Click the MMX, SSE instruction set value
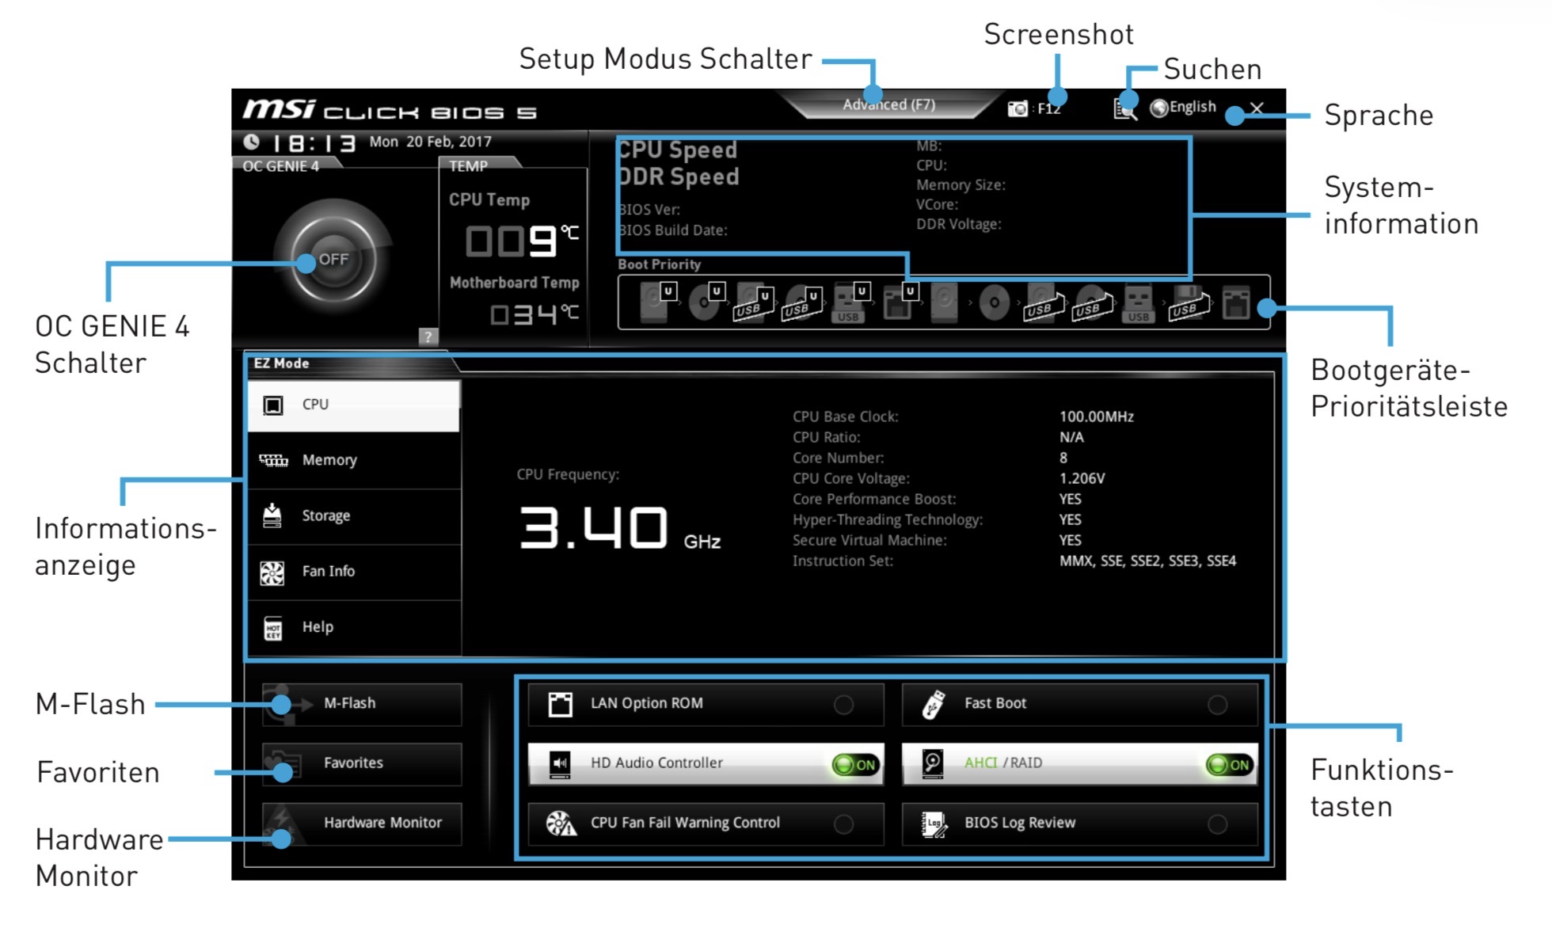 click(1148, 561)
